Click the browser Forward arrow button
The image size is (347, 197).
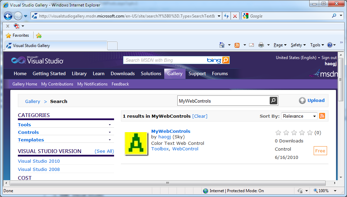[18, 16]
